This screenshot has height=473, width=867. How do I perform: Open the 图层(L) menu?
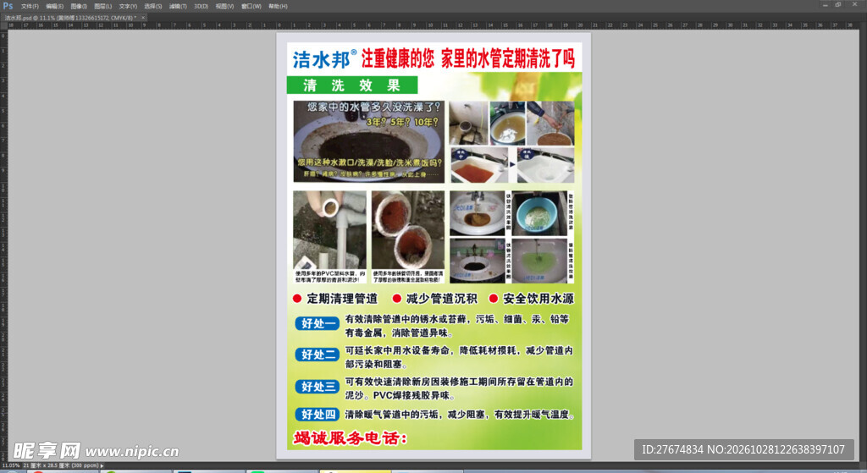102,6
